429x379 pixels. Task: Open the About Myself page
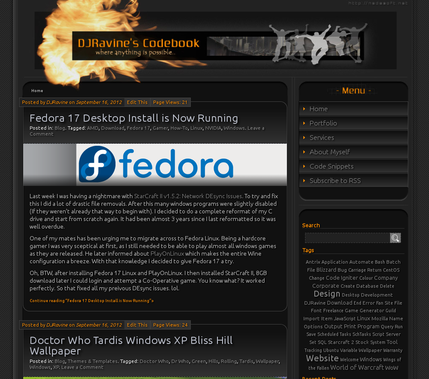click(330, 152)
